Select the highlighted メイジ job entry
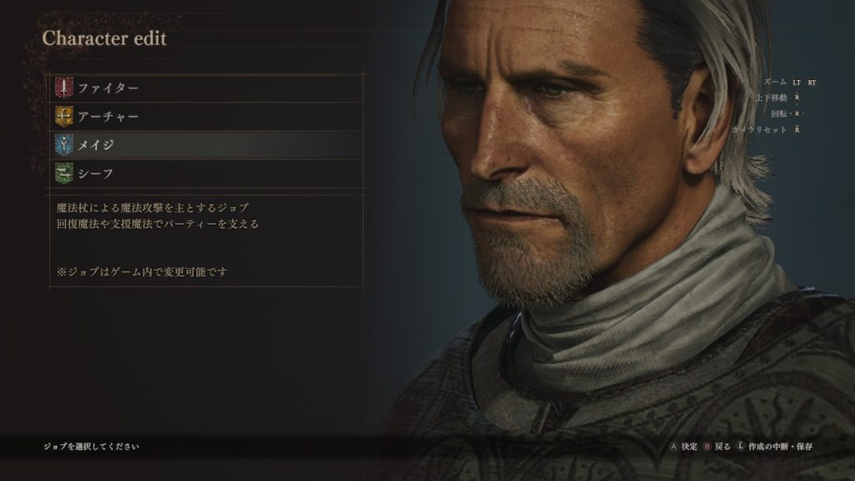Viewport: 855px width, 481px height. click(x=206, y=144)
